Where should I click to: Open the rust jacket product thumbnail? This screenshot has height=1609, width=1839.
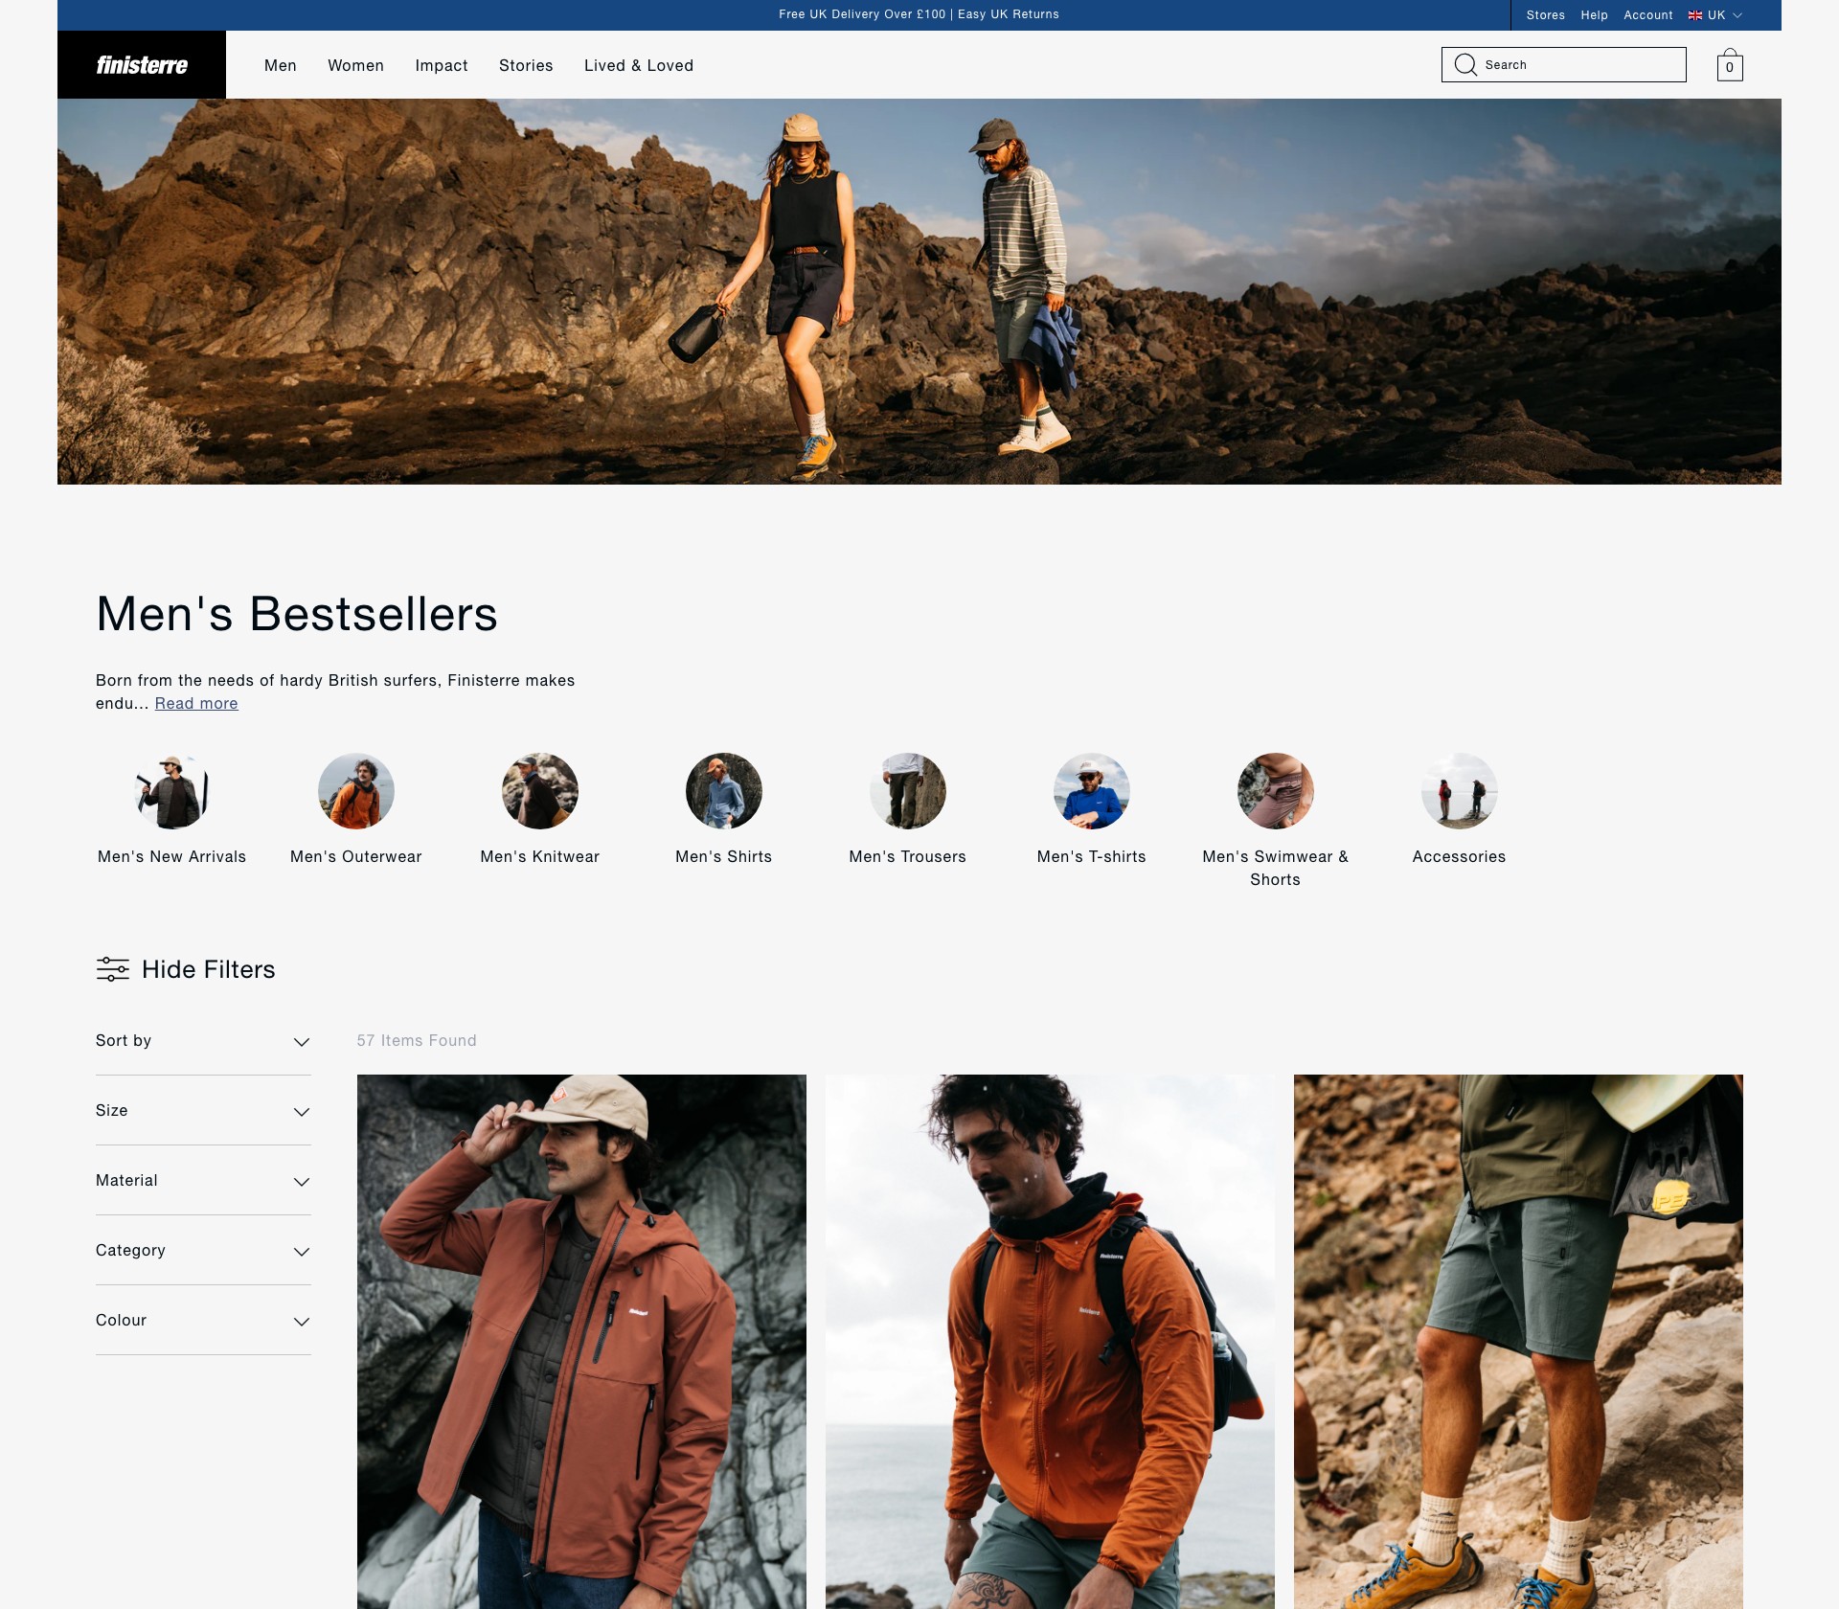(x=581, y=1341)
